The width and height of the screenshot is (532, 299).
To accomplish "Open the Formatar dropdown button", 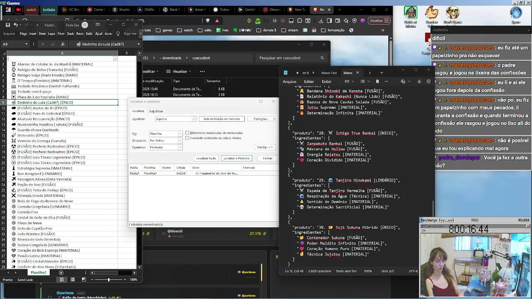I will [261, 119].
